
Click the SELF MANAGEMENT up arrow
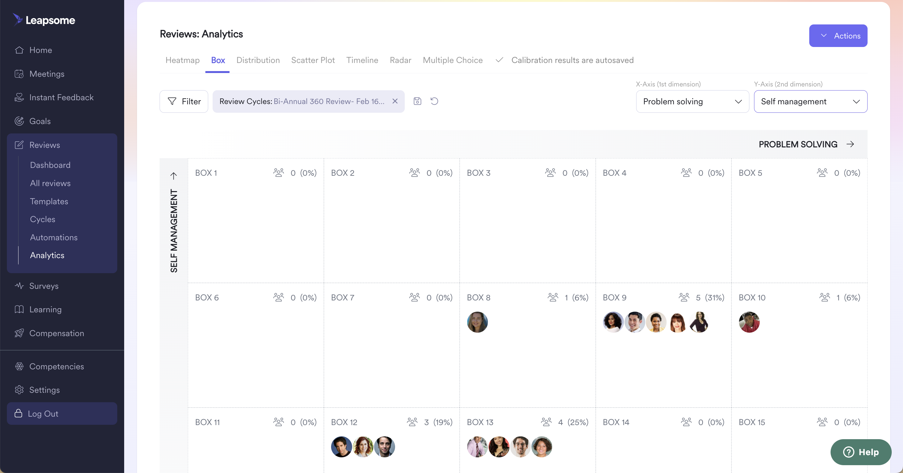coord(173,176)
